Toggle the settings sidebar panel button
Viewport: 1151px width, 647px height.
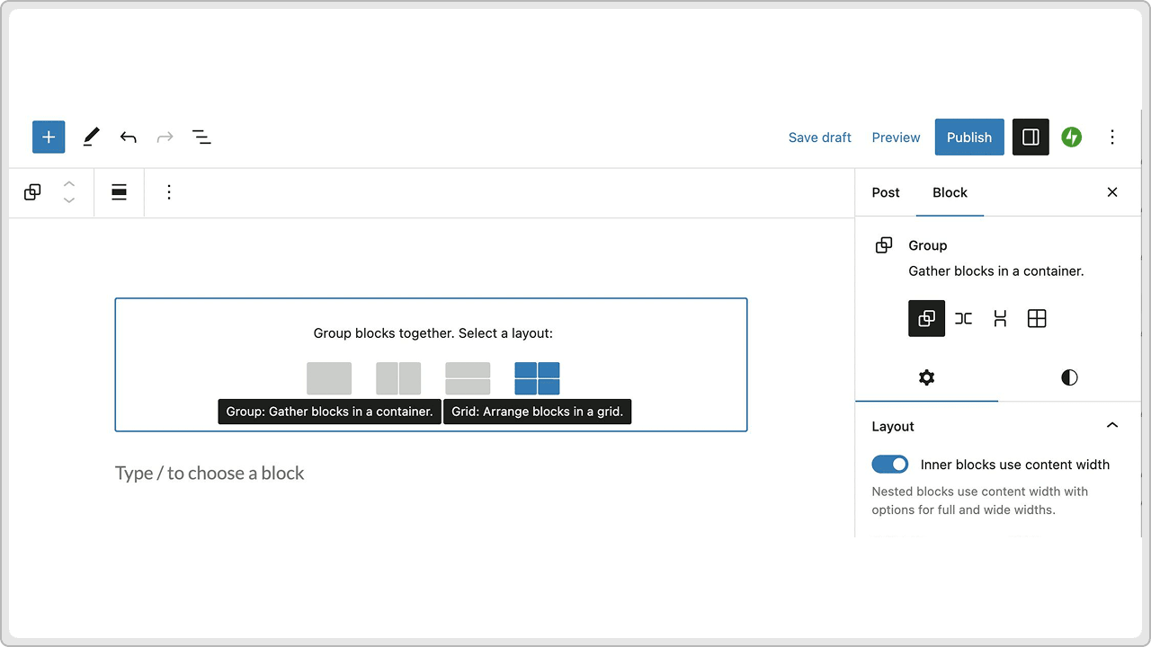[1031, 137]
